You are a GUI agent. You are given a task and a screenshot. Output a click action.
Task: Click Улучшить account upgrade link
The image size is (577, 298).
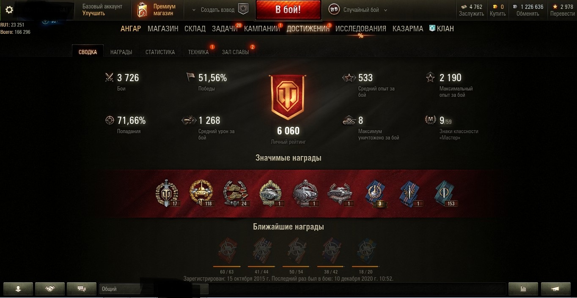[94, 13]
